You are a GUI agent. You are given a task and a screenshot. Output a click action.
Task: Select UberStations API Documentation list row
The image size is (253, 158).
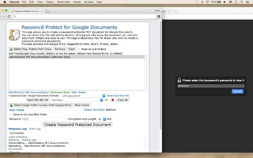coord(77,57)
